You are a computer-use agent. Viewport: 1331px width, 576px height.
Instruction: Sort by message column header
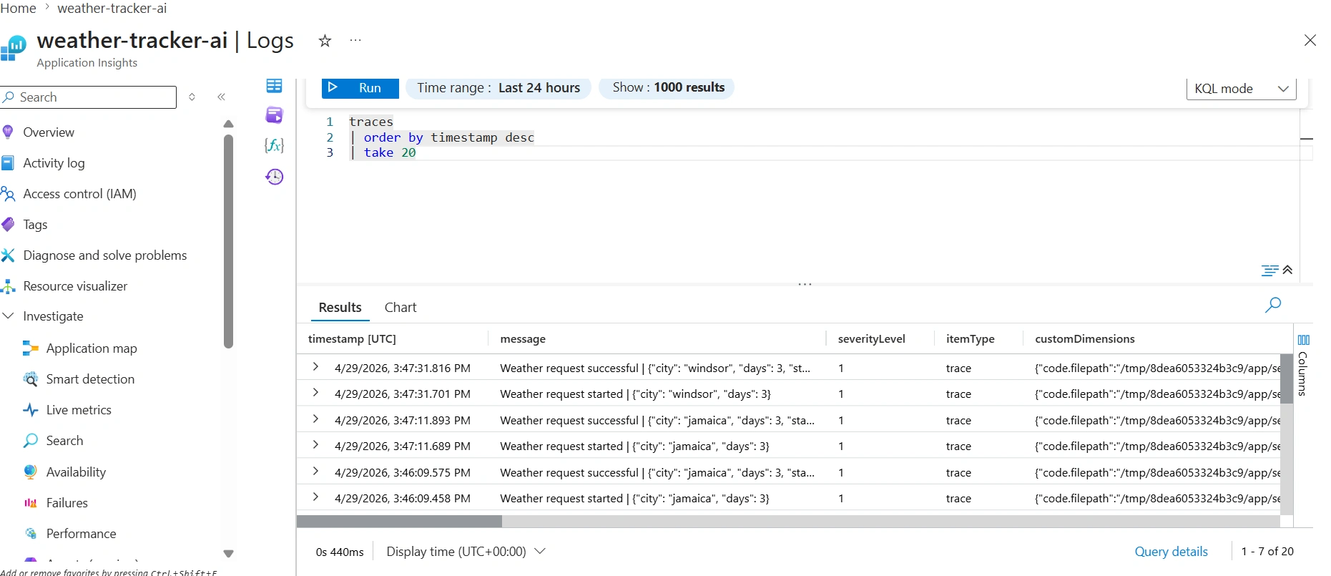[523, 339]
